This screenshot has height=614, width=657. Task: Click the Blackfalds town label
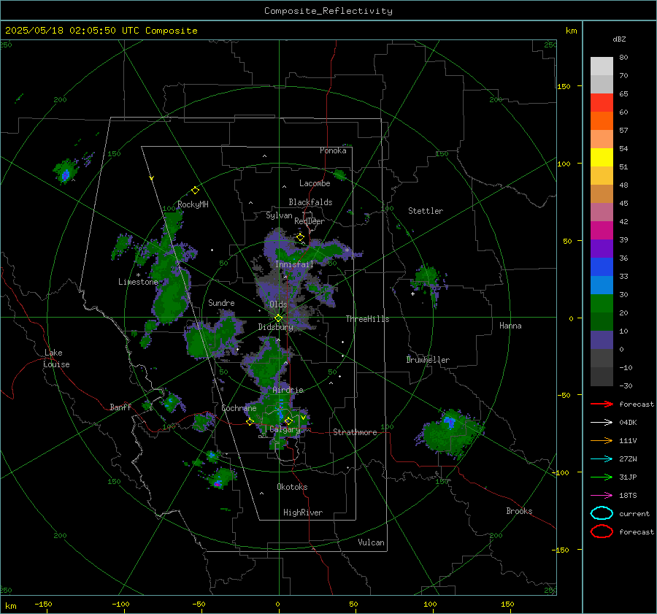(x=310, y=202)
